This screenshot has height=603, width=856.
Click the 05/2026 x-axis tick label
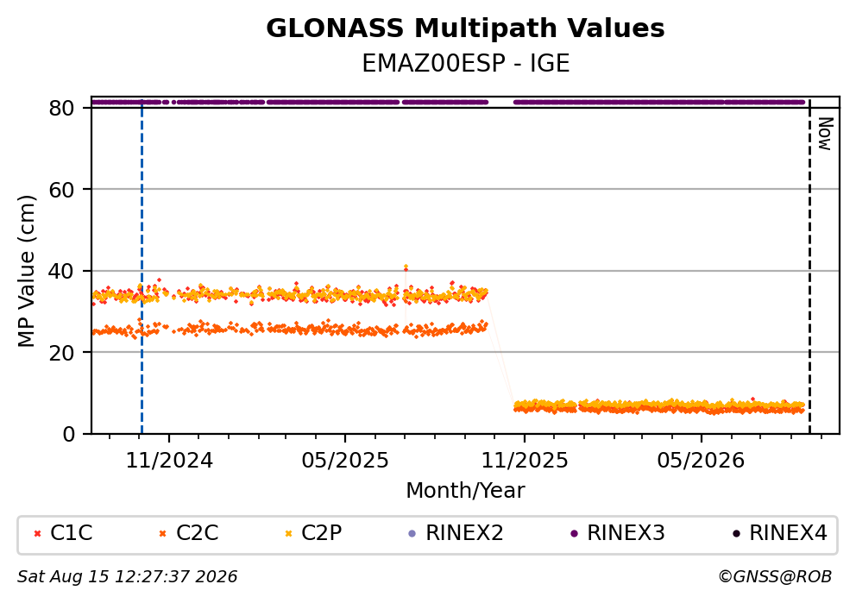(x=701, y=461)
